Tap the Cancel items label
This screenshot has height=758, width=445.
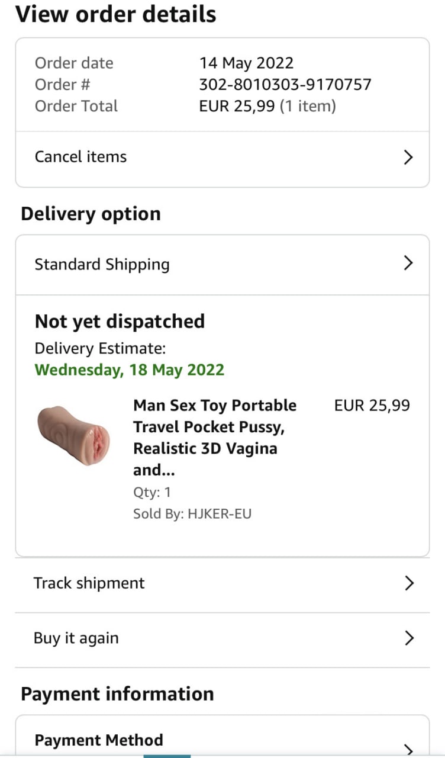80,157
